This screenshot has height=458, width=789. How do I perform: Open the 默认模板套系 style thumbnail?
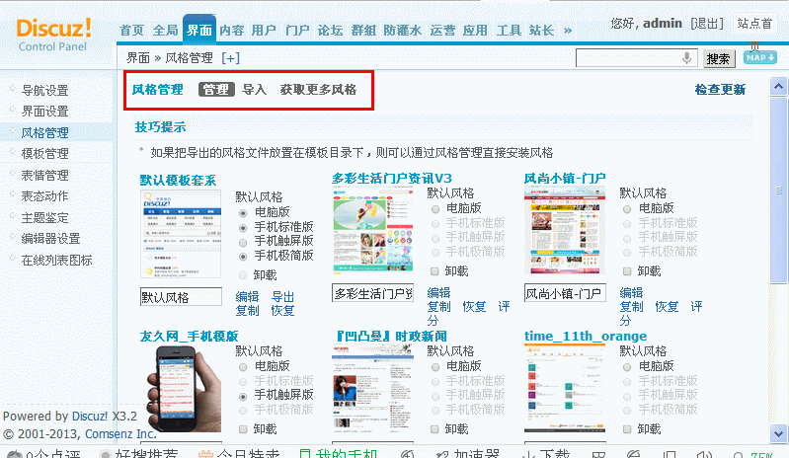pos(181,234)
